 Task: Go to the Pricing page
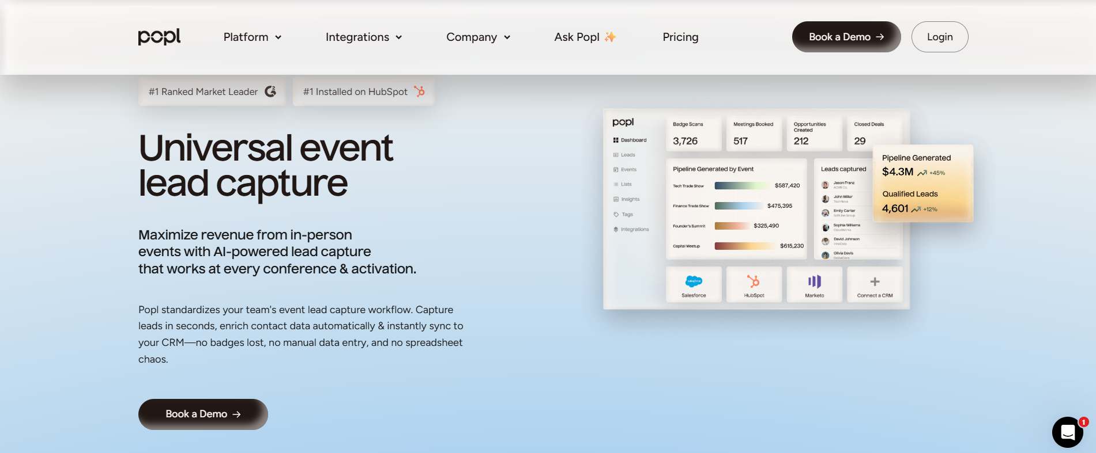point(680,37)
